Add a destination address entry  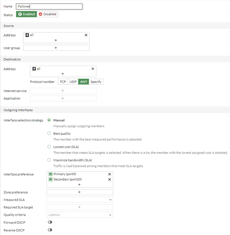pyautogui.click(x=62, y=74)
